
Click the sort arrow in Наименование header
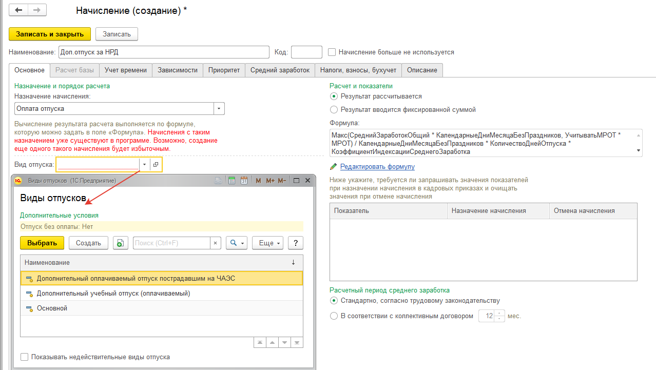(294, 262)
